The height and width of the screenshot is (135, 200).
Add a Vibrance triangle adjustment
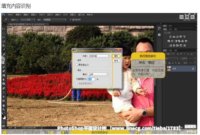pos(184,37)
